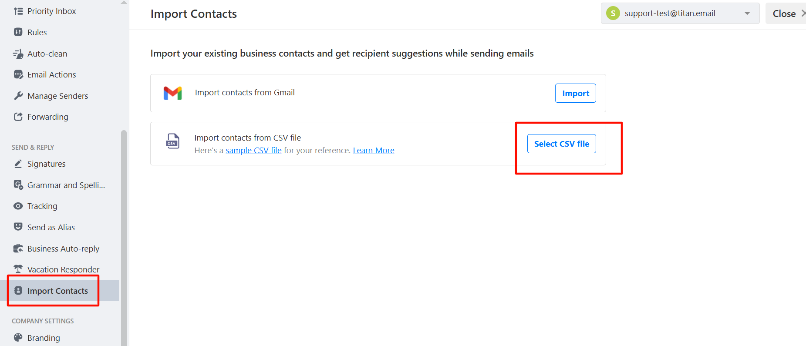Follow the Learn More link
Viewport: 806px width, 346px height.
[374, 150]
